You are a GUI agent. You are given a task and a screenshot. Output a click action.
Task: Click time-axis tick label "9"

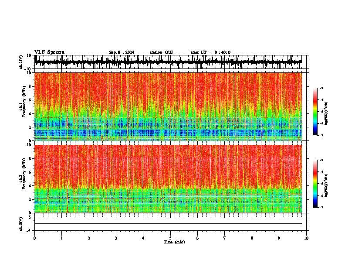pyautogui.click(x=279, y=238)
